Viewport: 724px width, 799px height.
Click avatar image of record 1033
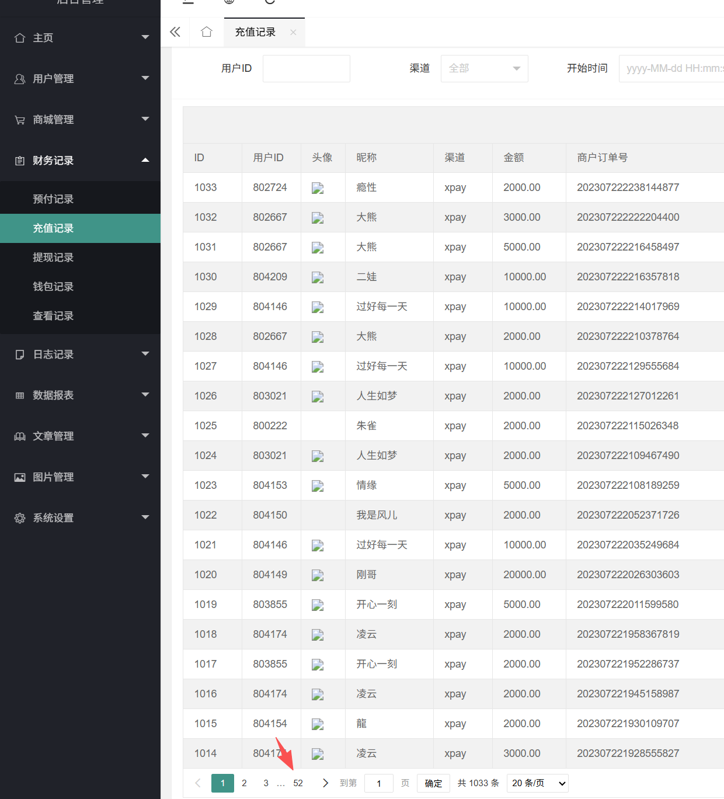[x=318, y=188]
